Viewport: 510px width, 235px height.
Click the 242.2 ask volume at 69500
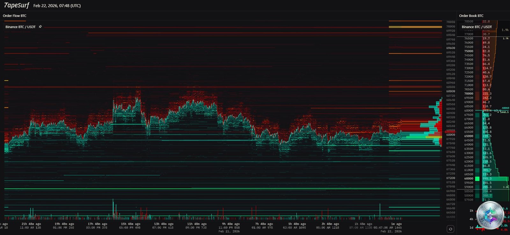point(487,98)
